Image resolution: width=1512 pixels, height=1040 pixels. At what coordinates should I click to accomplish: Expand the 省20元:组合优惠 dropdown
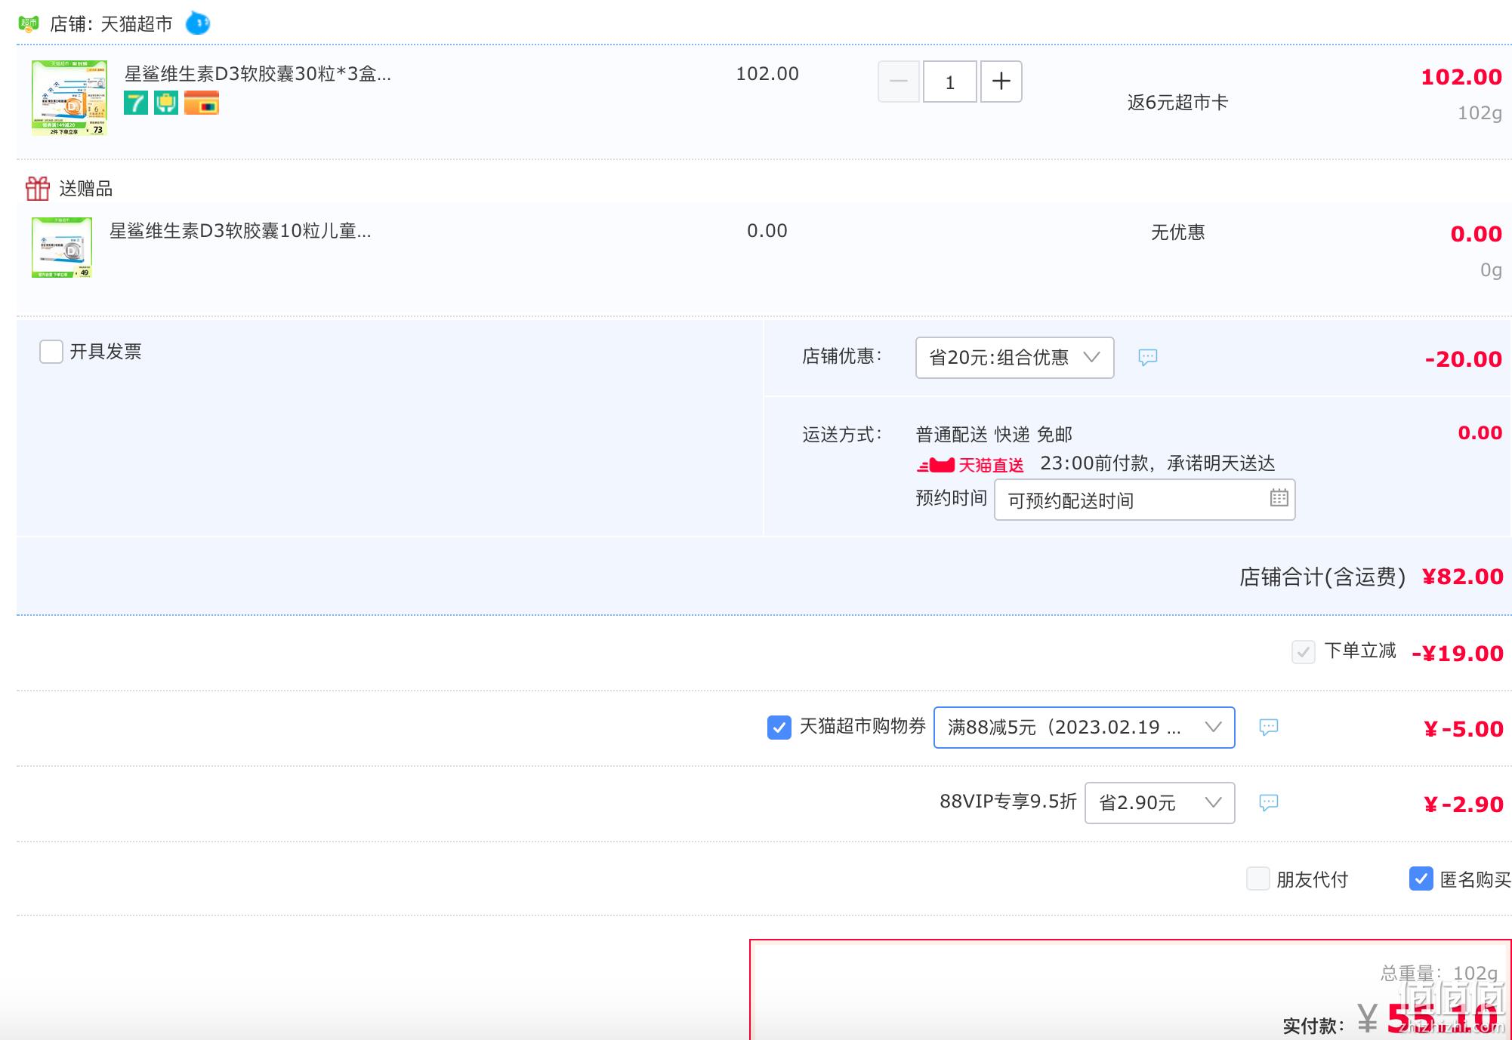click(1015, 358)
